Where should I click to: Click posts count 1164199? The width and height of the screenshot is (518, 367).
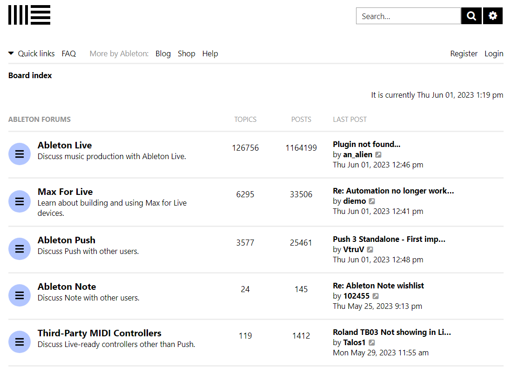point(301,148)
